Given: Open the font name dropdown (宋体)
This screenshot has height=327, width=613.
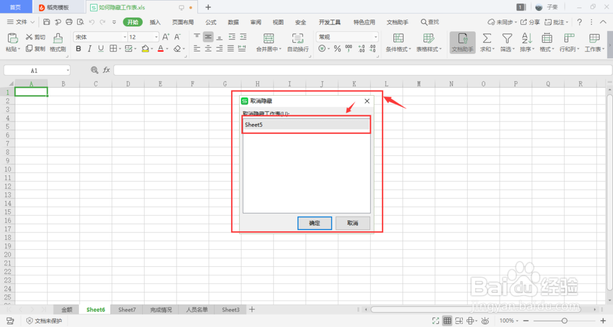Looking at the screenshot, I should [x=124, y=37].
